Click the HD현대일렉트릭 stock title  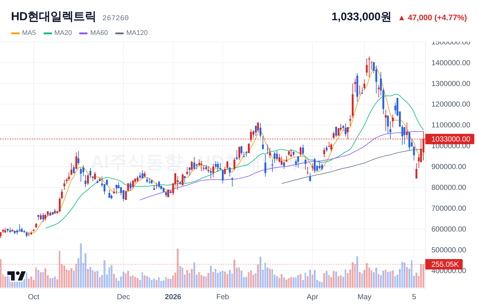[53, 17]
